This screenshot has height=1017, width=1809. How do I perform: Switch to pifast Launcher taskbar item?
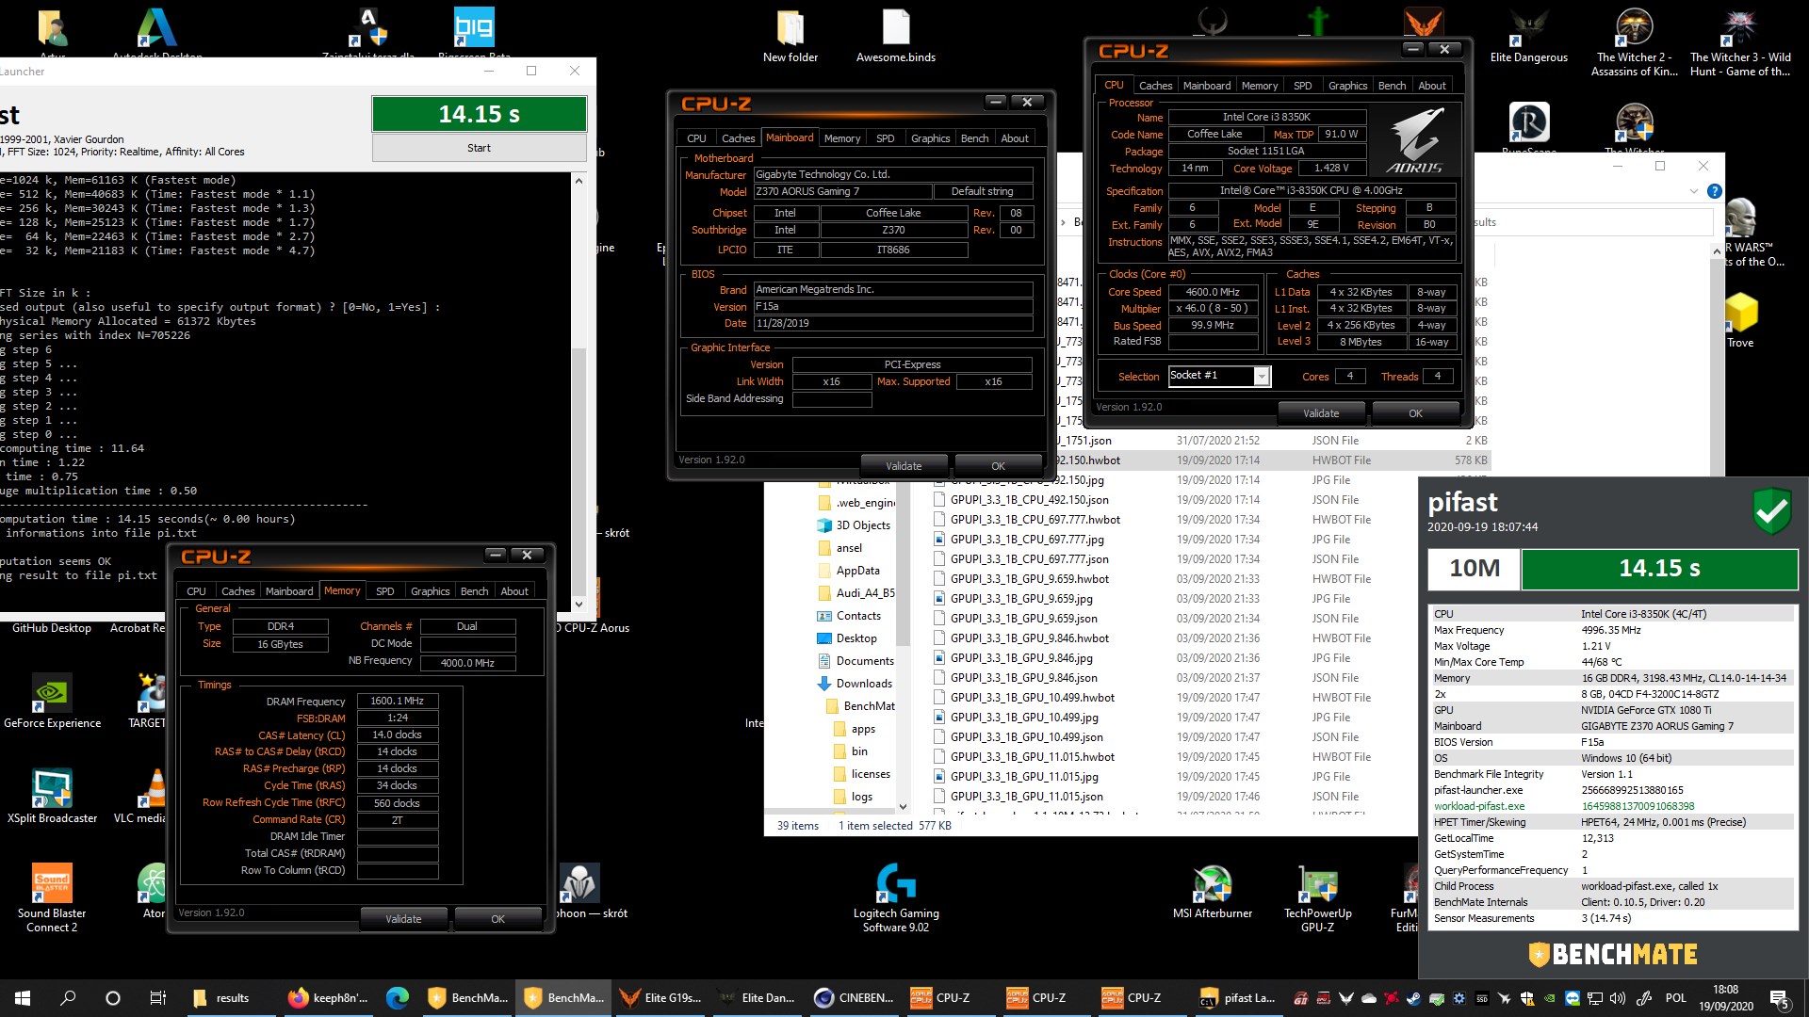click(1237, 998)
